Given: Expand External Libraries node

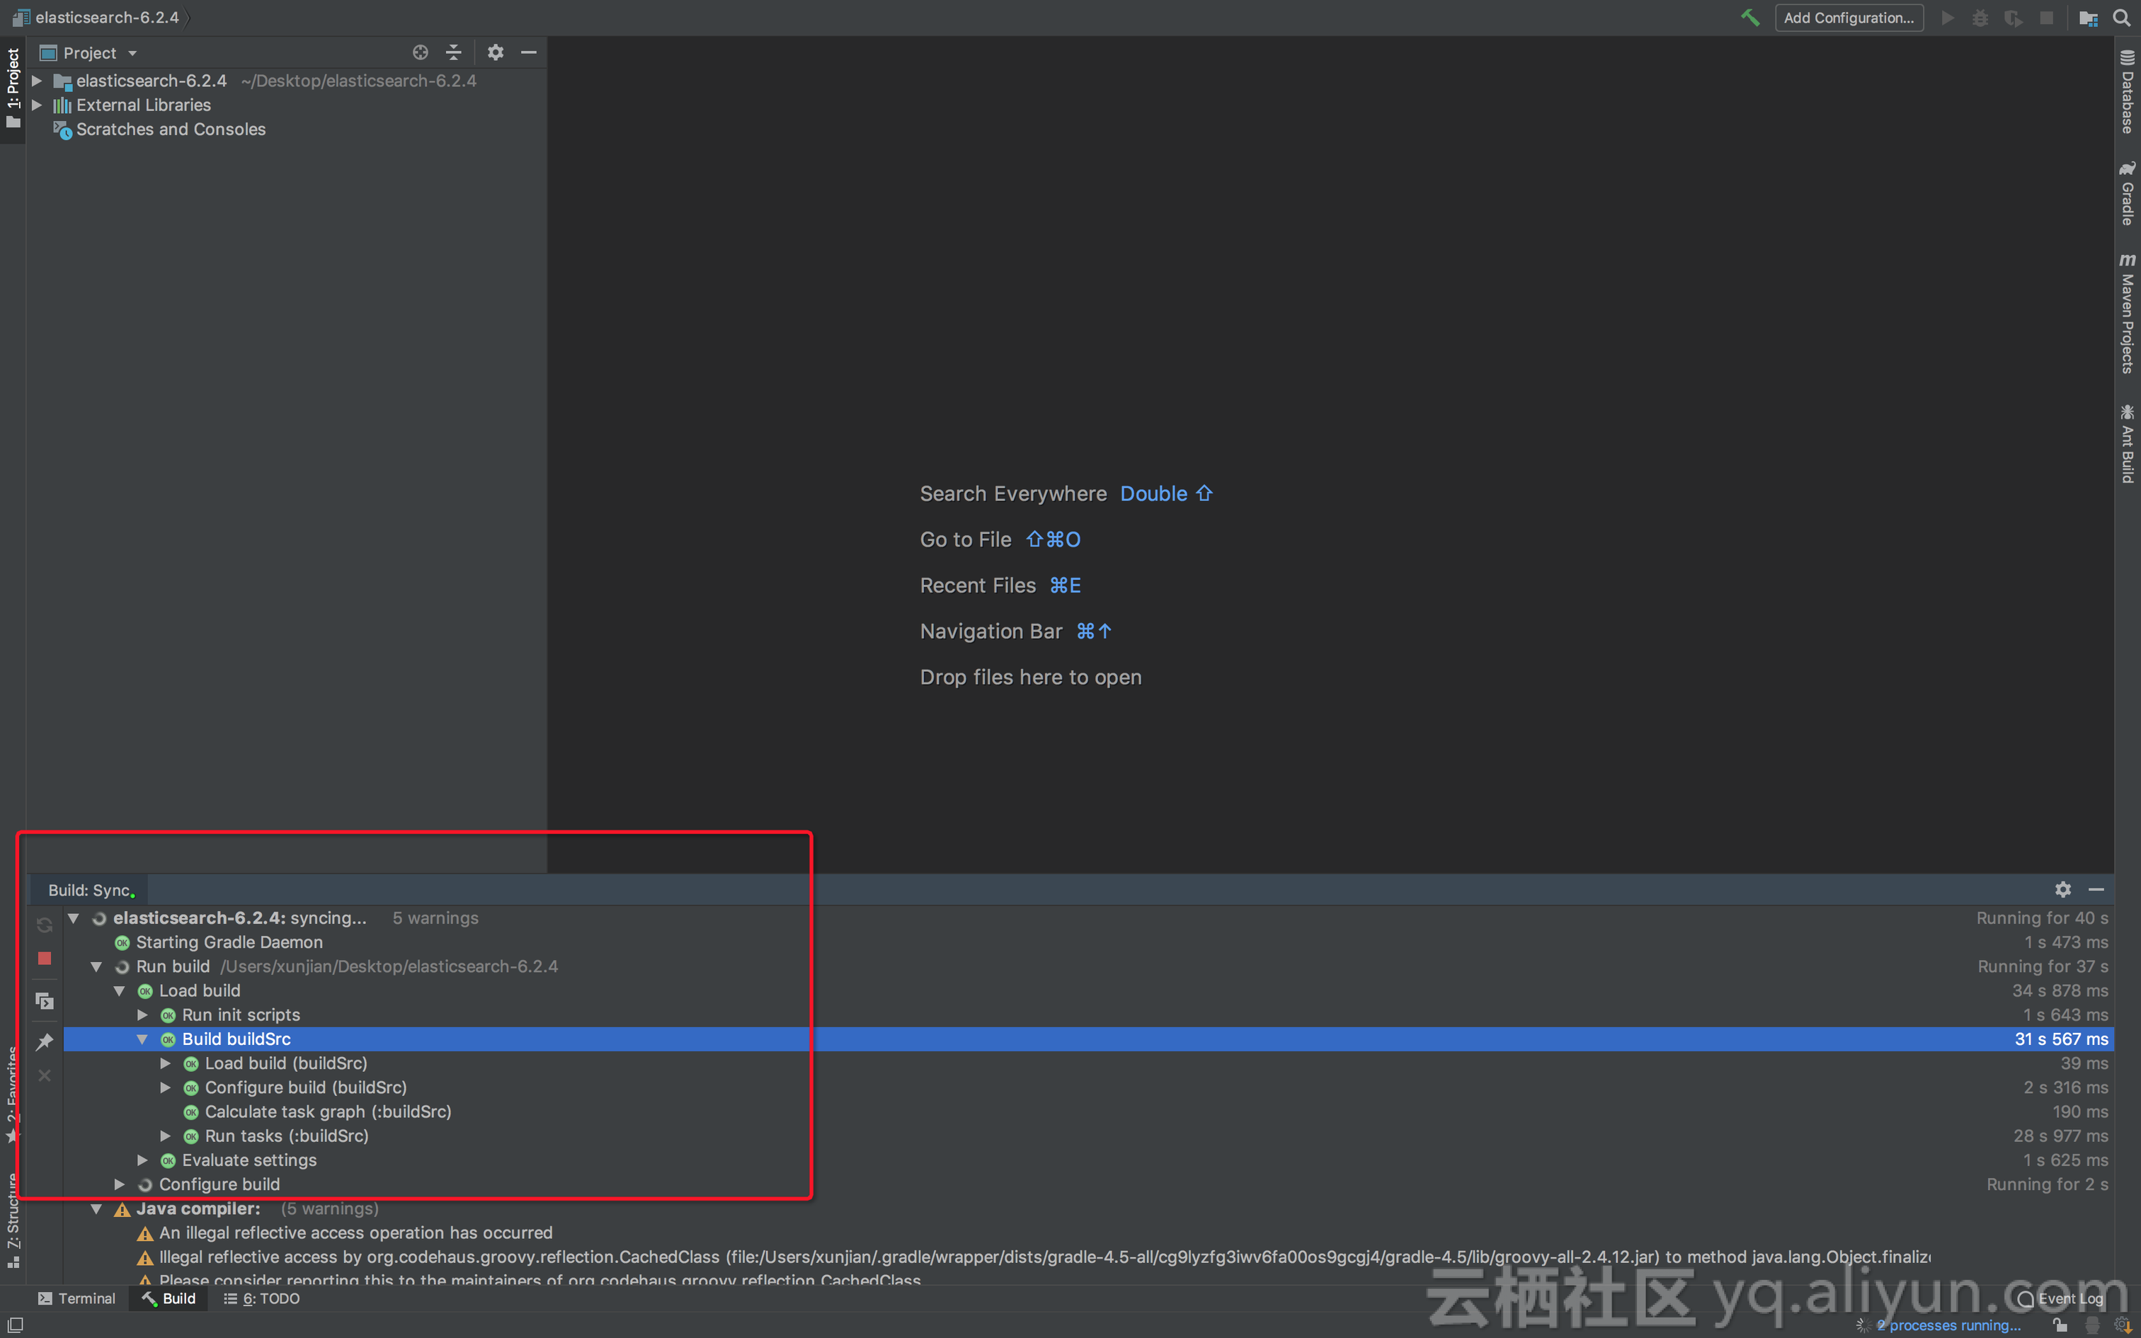Looking at the screenshot, I should point(37,105).
